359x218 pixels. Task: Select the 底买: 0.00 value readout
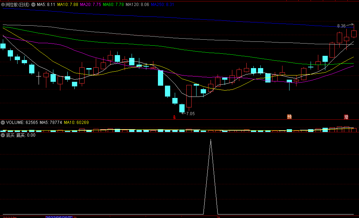pyautogui.click(x=26, y=135)
